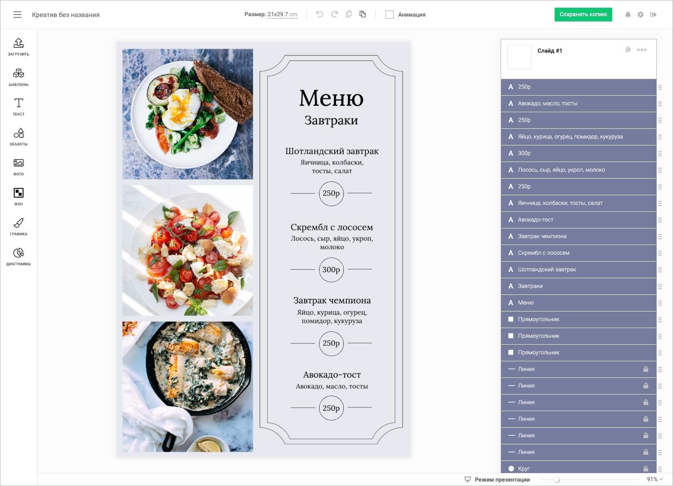Toggle lock on the first Линия layer
Image resolution: width=673 pixels, height=486 pixels.
[645, 369]
